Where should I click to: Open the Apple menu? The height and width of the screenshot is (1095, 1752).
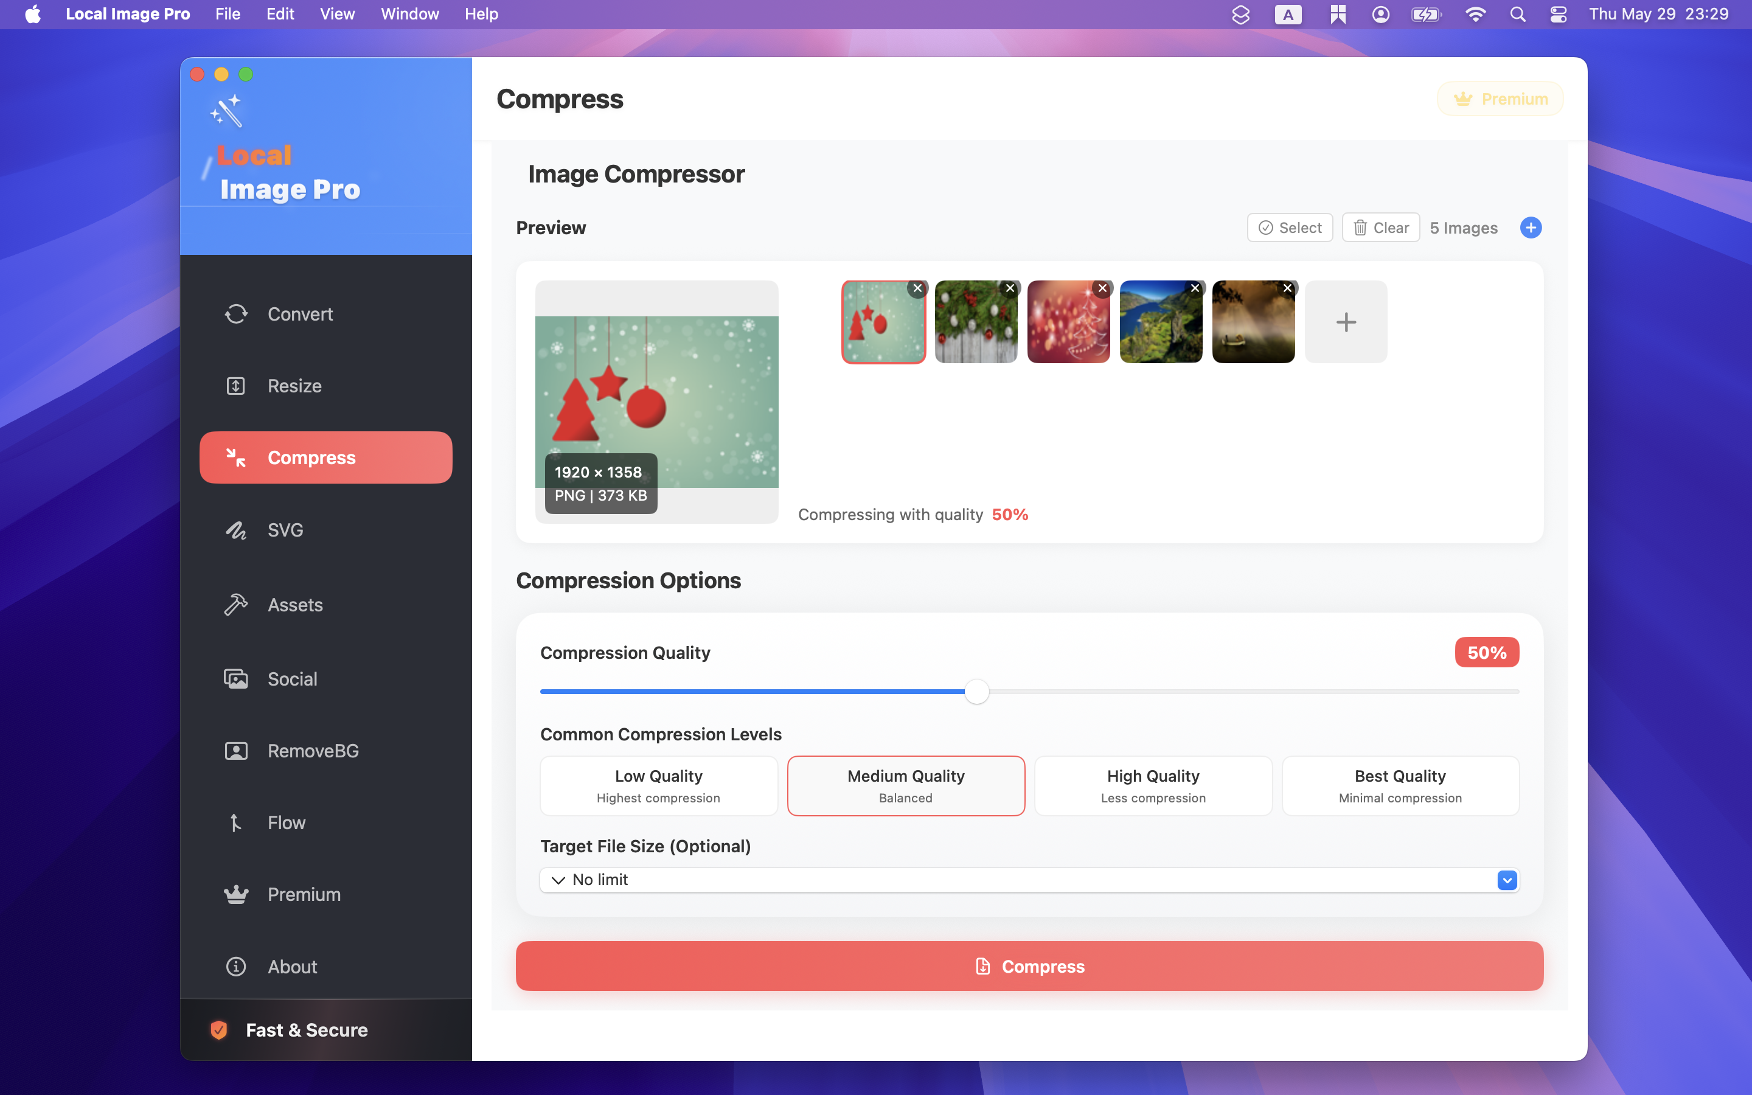[33, 15]
